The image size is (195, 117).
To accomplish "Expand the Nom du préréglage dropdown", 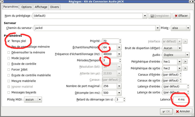I will (x=145, y=16).
